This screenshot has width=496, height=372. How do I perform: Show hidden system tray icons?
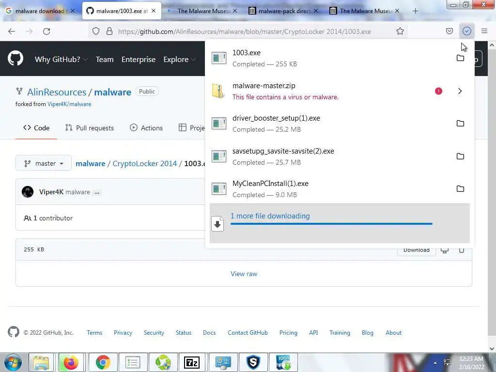[x=435, y=362]
